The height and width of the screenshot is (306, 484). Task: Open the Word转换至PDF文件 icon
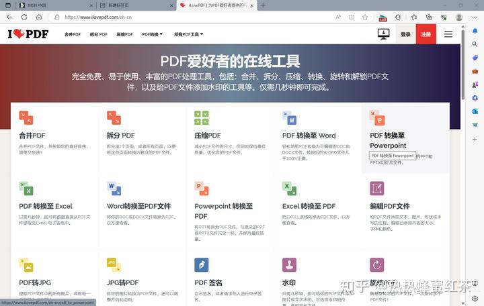click(114, 189)
